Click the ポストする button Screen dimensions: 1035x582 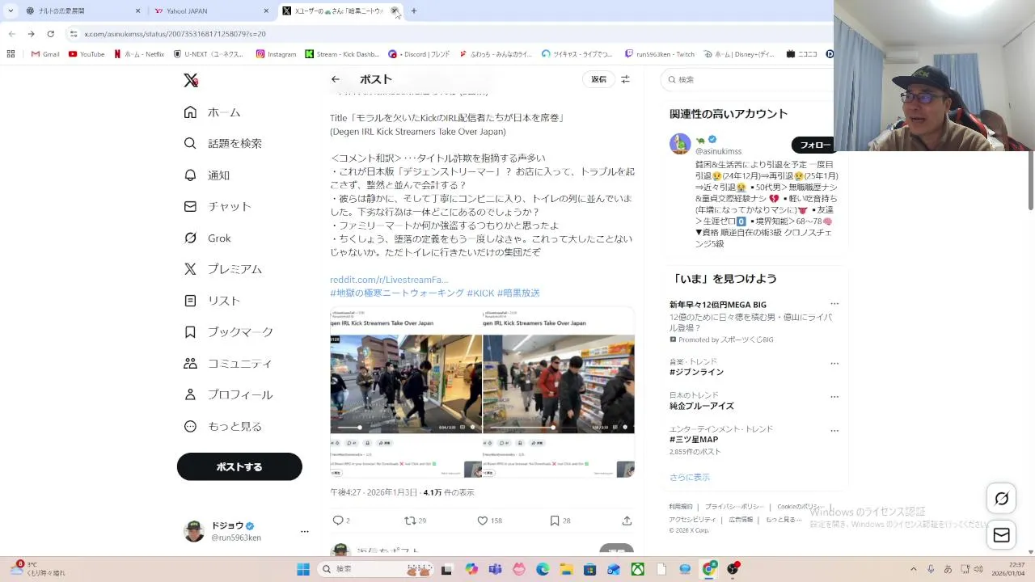pyautogui.click(x=239, y=467)
